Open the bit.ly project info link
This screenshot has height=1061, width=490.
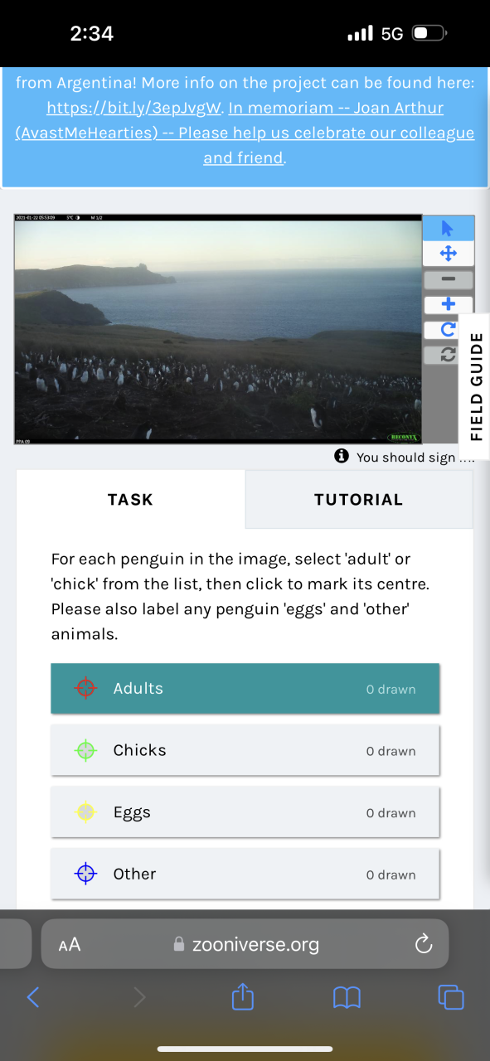point(133,109)
